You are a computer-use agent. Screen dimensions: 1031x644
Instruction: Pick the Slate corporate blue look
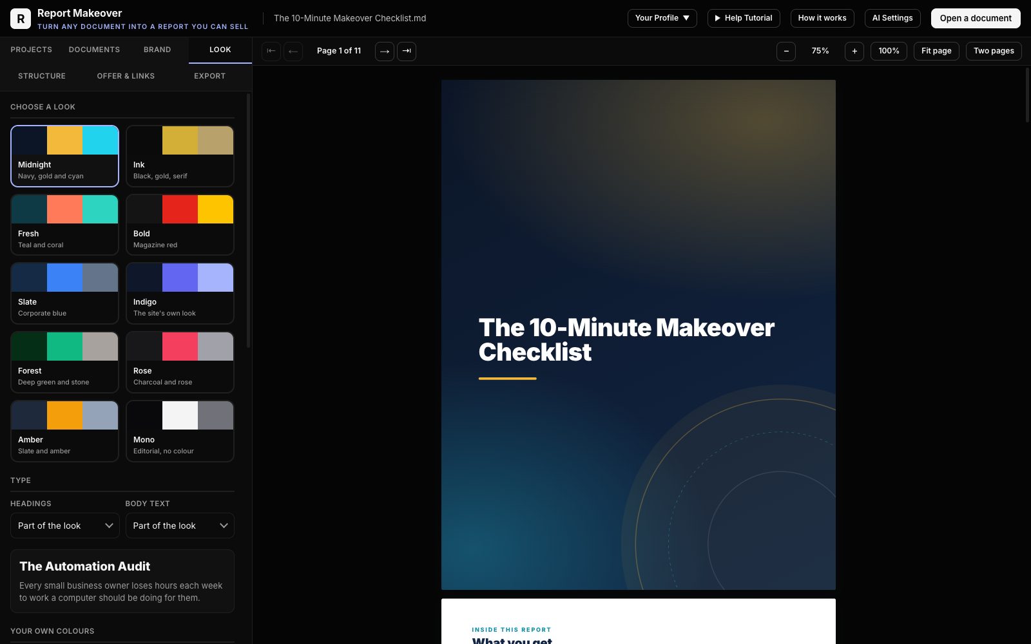(64, 293)
